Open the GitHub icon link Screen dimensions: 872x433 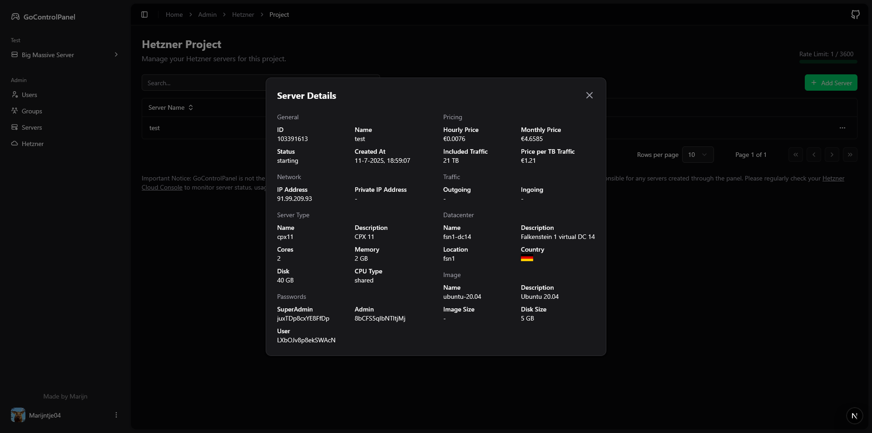855,15
